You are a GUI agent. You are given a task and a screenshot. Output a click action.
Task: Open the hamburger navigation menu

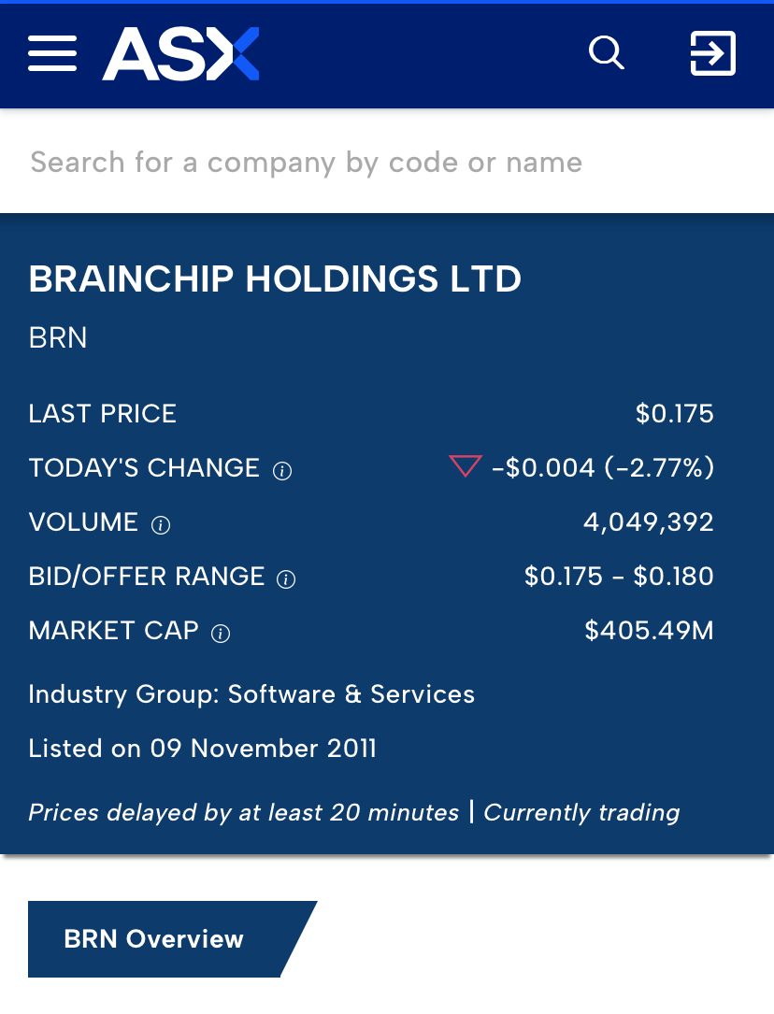click(52, 53)
